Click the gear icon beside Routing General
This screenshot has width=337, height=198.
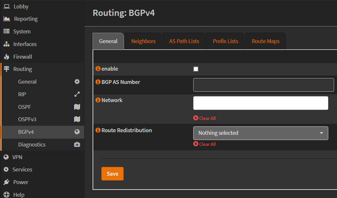coord(77,82)
